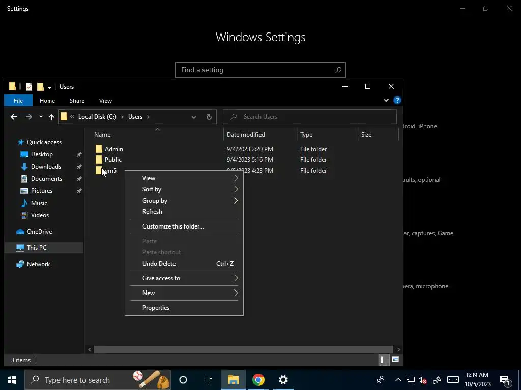Screen dimensions: 521x390
Task: Open the notification Action Center icon
Action: pos(505,380)
